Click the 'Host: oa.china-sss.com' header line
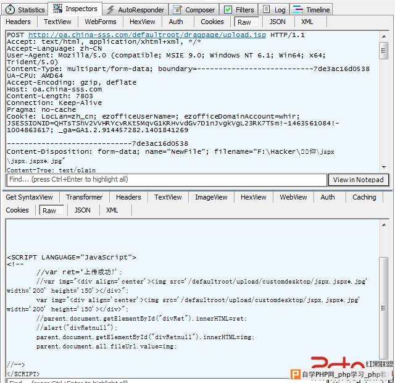This screenshot has height=383, width=395. (x=54, y=89)
